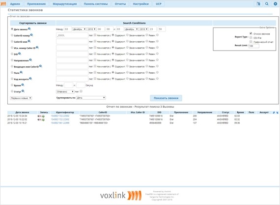Click help icon next to CallerID номер
Screen dimensions: 280x205
pos(31,35)
